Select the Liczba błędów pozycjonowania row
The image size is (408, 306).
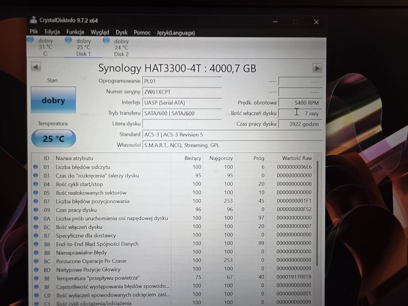point(173,201)
